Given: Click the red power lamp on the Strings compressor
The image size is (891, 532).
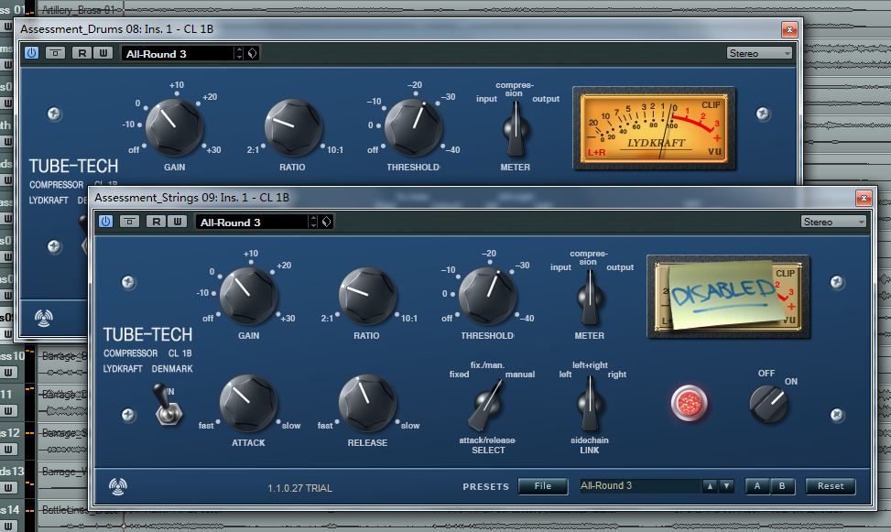Looking at the screenshot, I should (690, 404).
